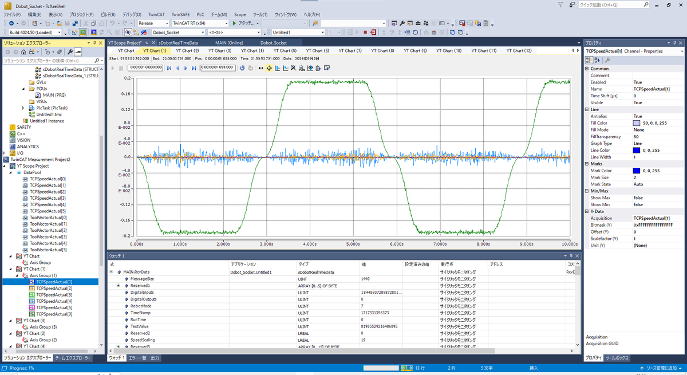Open the TwinCAT RT (x64) platform dropdown

tap(226, 23)
